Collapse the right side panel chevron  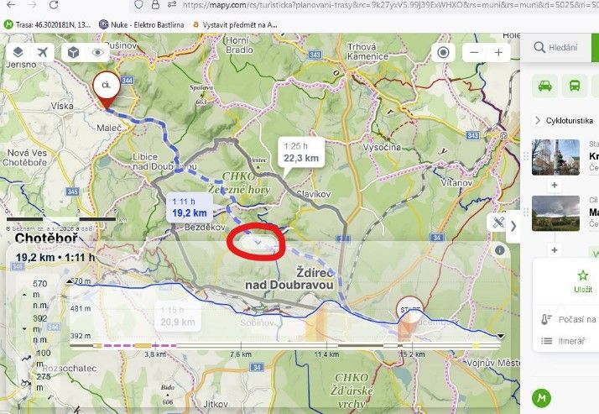click(x=513, y=226)
